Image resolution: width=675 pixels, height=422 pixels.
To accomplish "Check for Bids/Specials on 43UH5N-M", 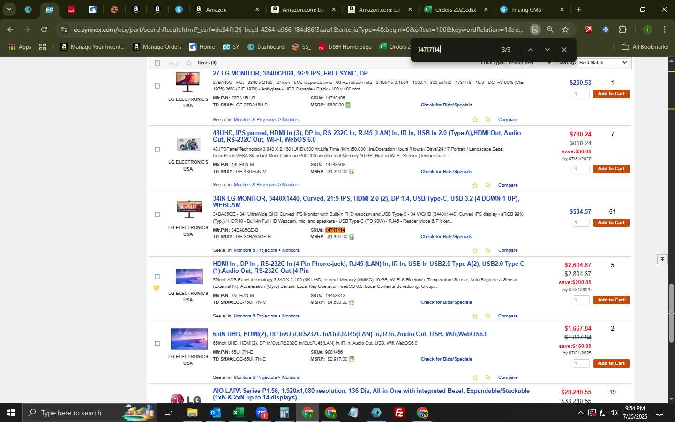I will [x=446, y=172].
